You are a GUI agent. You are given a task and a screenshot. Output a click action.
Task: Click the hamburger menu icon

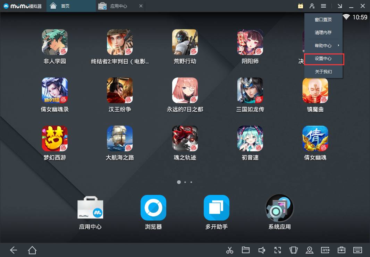(323, 6)
